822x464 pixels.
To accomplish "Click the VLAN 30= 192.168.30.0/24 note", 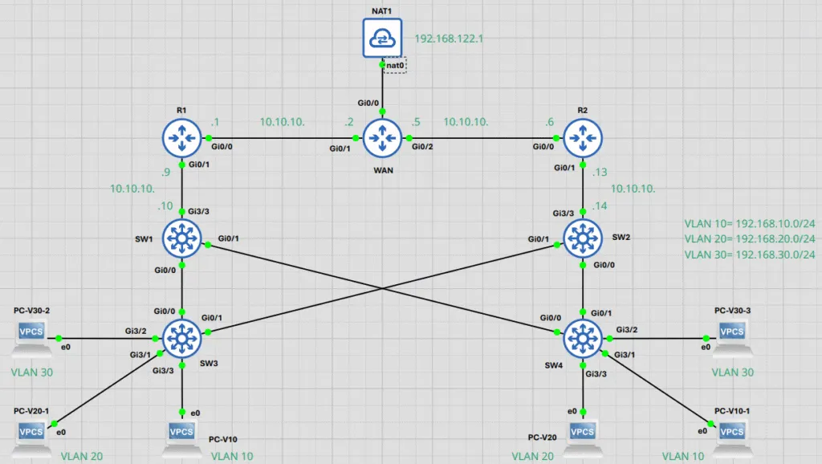I will [750, 254].
